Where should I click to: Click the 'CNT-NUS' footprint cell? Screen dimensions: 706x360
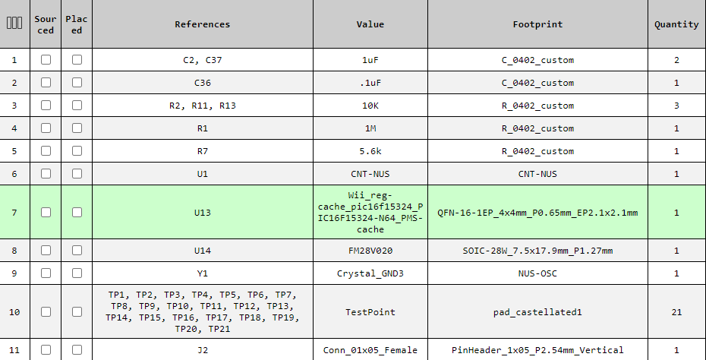pyautogui.click(x=537, y=174)
